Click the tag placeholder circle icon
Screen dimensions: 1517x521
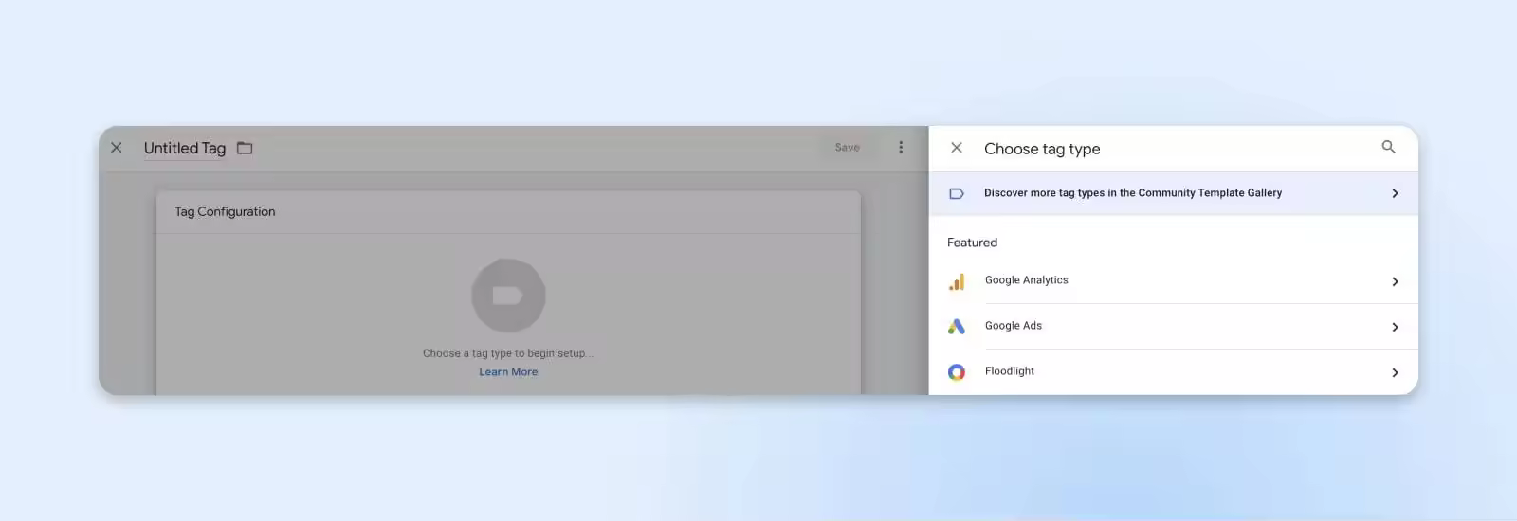click(x=508, y=296)
